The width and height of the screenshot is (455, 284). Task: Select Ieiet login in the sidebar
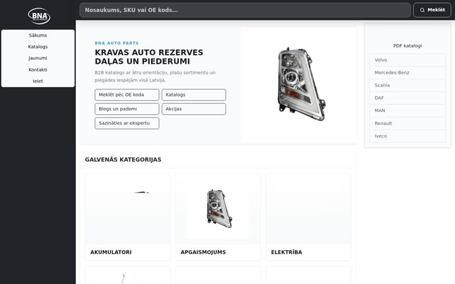pyautogui.click(x=38, y=81)
